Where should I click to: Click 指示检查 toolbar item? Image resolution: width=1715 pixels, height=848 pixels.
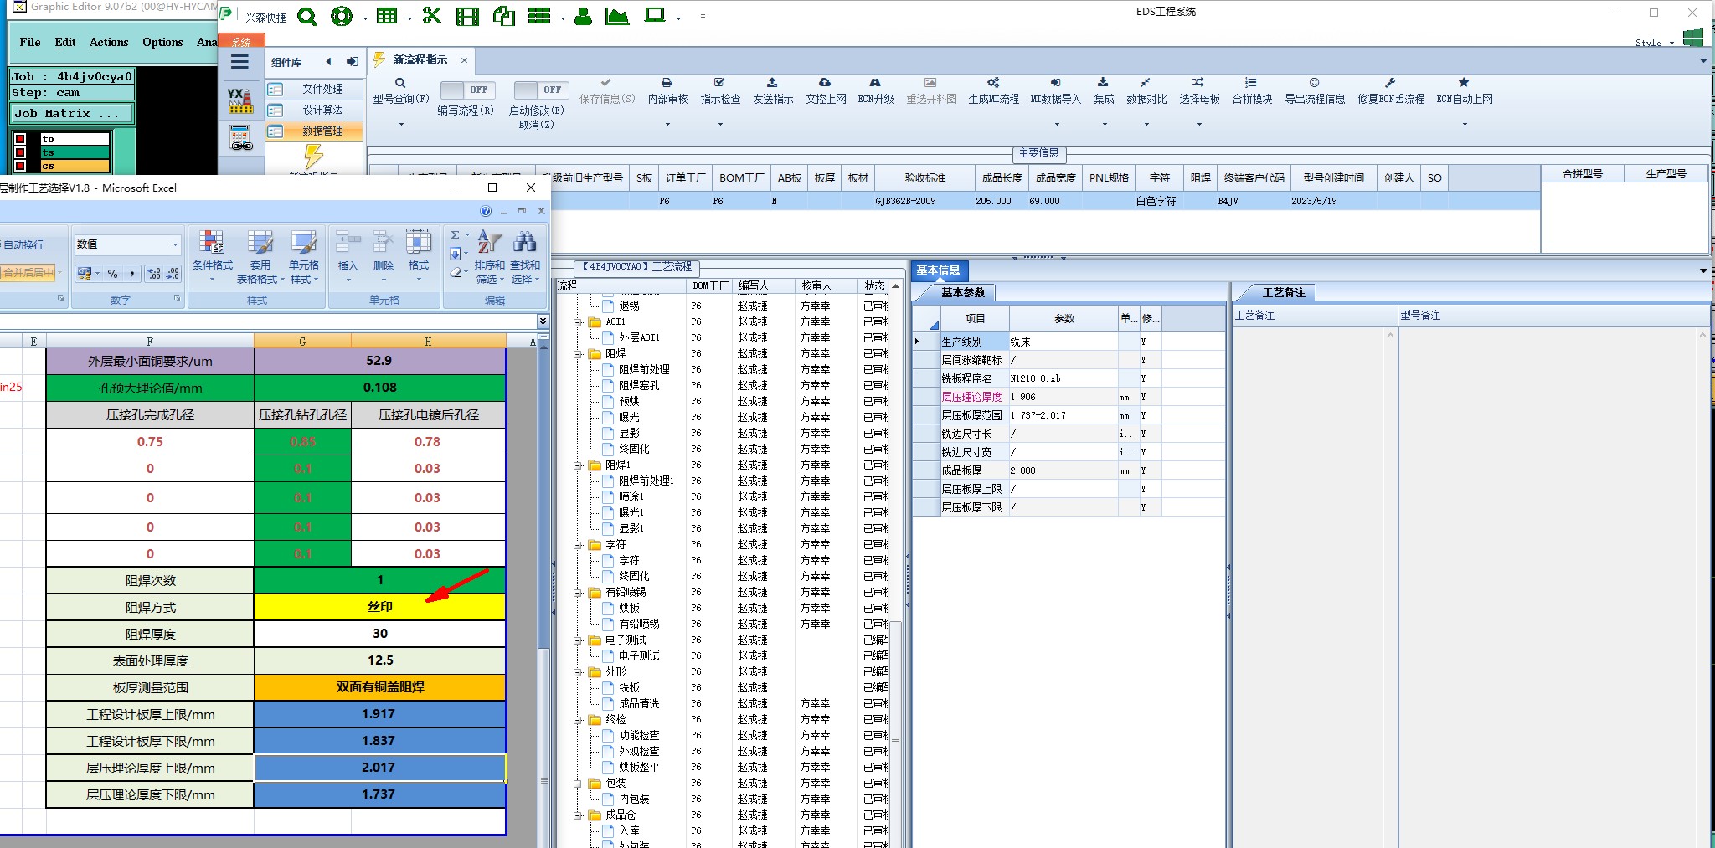tap(720, 90)
